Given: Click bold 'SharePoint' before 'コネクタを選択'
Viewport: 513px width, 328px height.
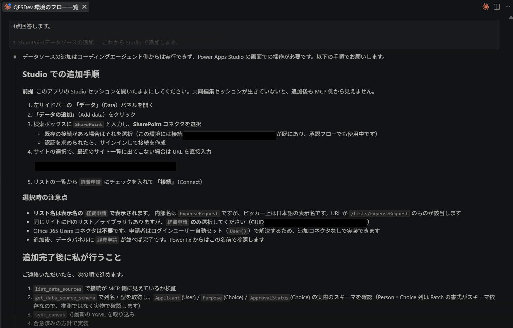Looking at the screenshot, I should (147, 124).
